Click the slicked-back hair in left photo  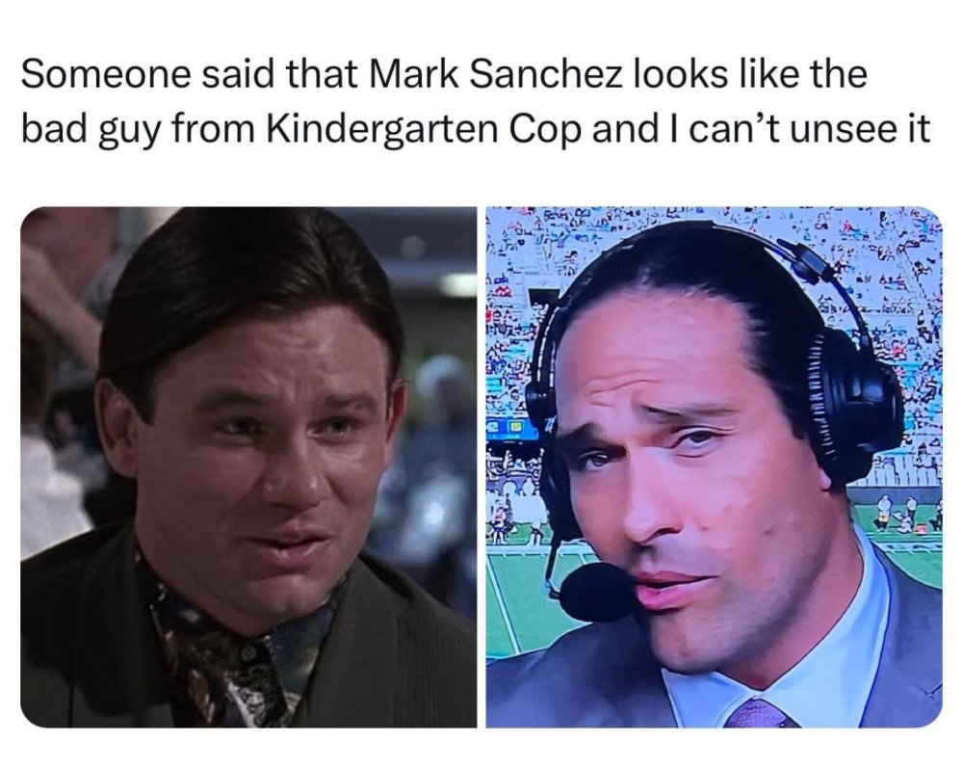[x=246, y=277]
